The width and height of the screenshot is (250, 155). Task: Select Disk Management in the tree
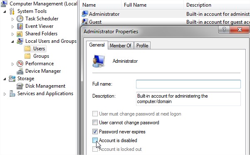45,86
